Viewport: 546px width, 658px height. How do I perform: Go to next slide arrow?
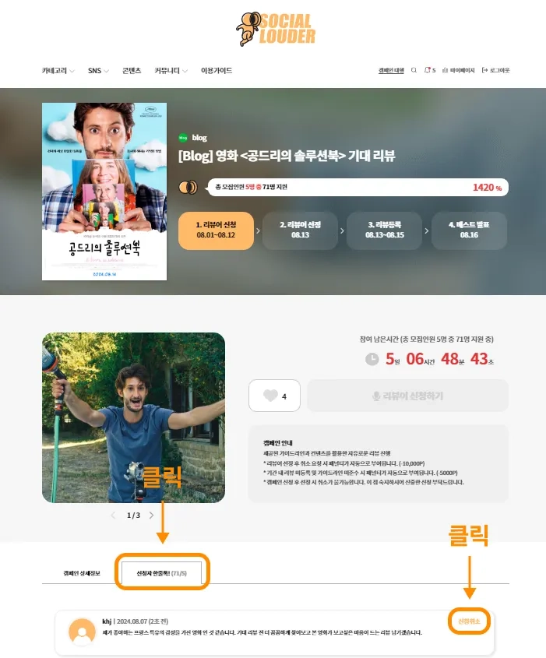(152, 515)
